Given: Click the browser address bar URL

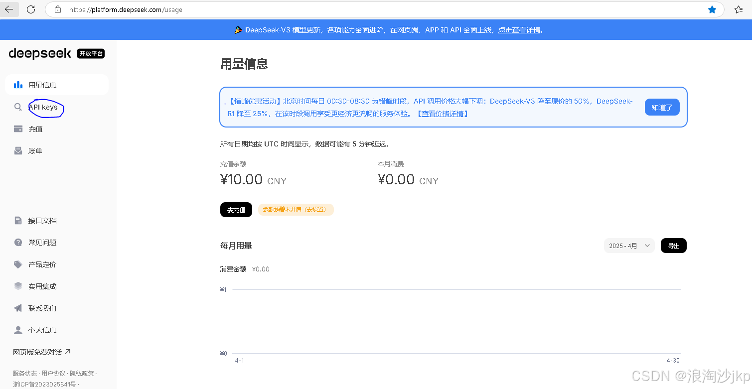Looking at the screenshot, I should (x=126, y=9).
